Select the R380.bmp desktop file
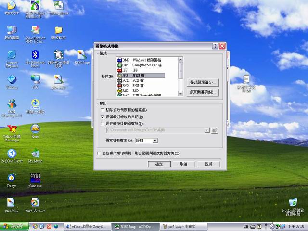This screenshot has height=231, width=308. pyautogui.click(x=82, y=57)
